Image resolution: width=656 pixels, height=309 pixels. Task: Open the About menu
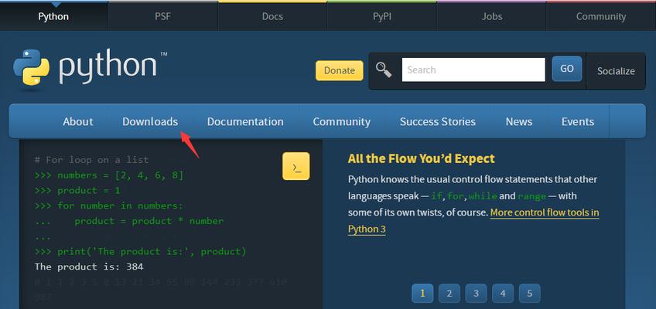coord(78,121)
